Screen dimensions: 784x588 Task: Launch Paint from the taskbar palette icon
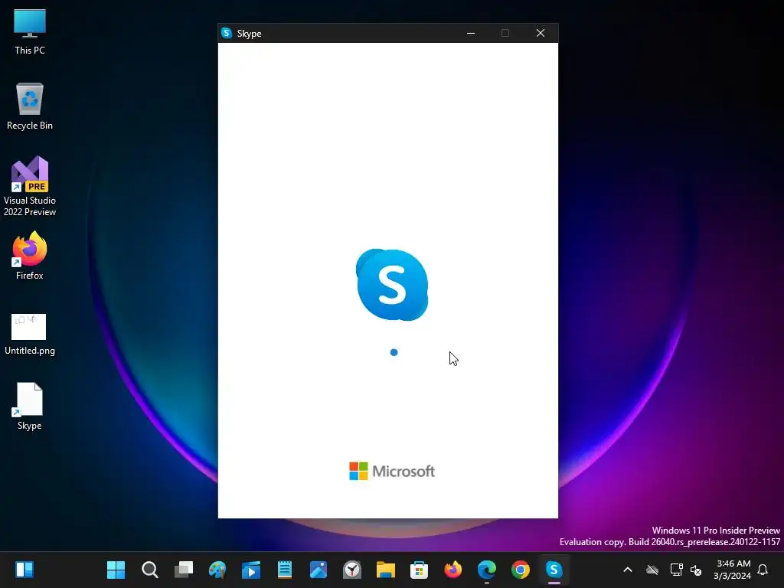tap(217, 570)
